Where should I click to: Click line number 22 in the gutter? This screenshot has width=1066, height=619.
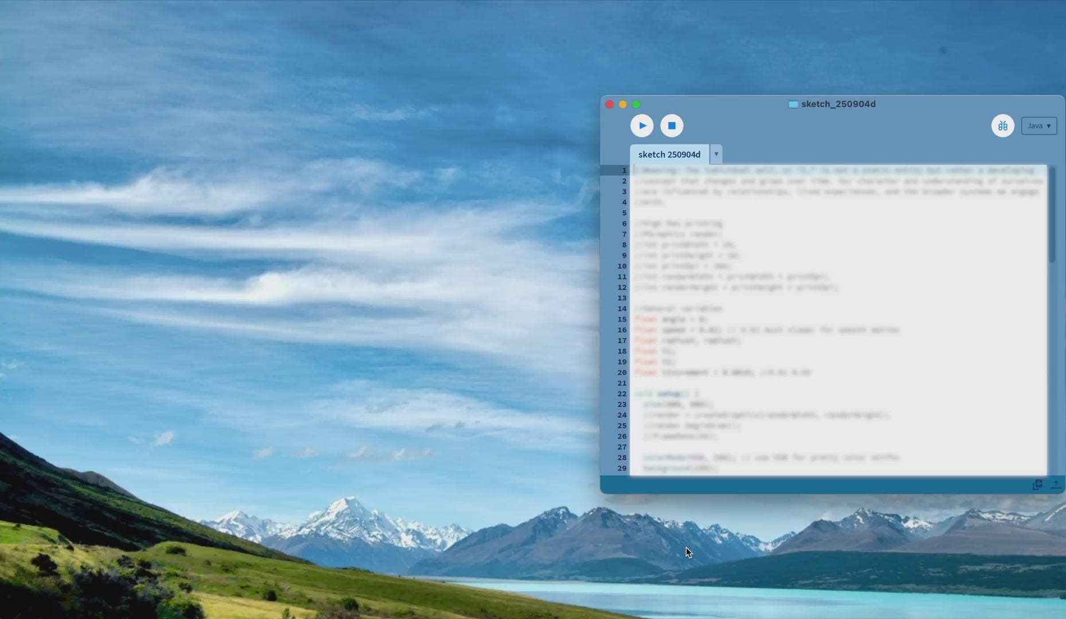coord(622,394)
